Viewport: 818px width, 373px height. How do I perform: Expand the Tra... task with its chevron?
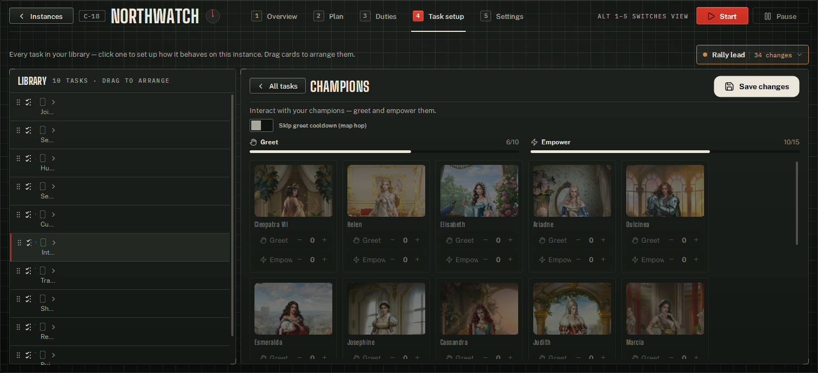click(53, 271)
